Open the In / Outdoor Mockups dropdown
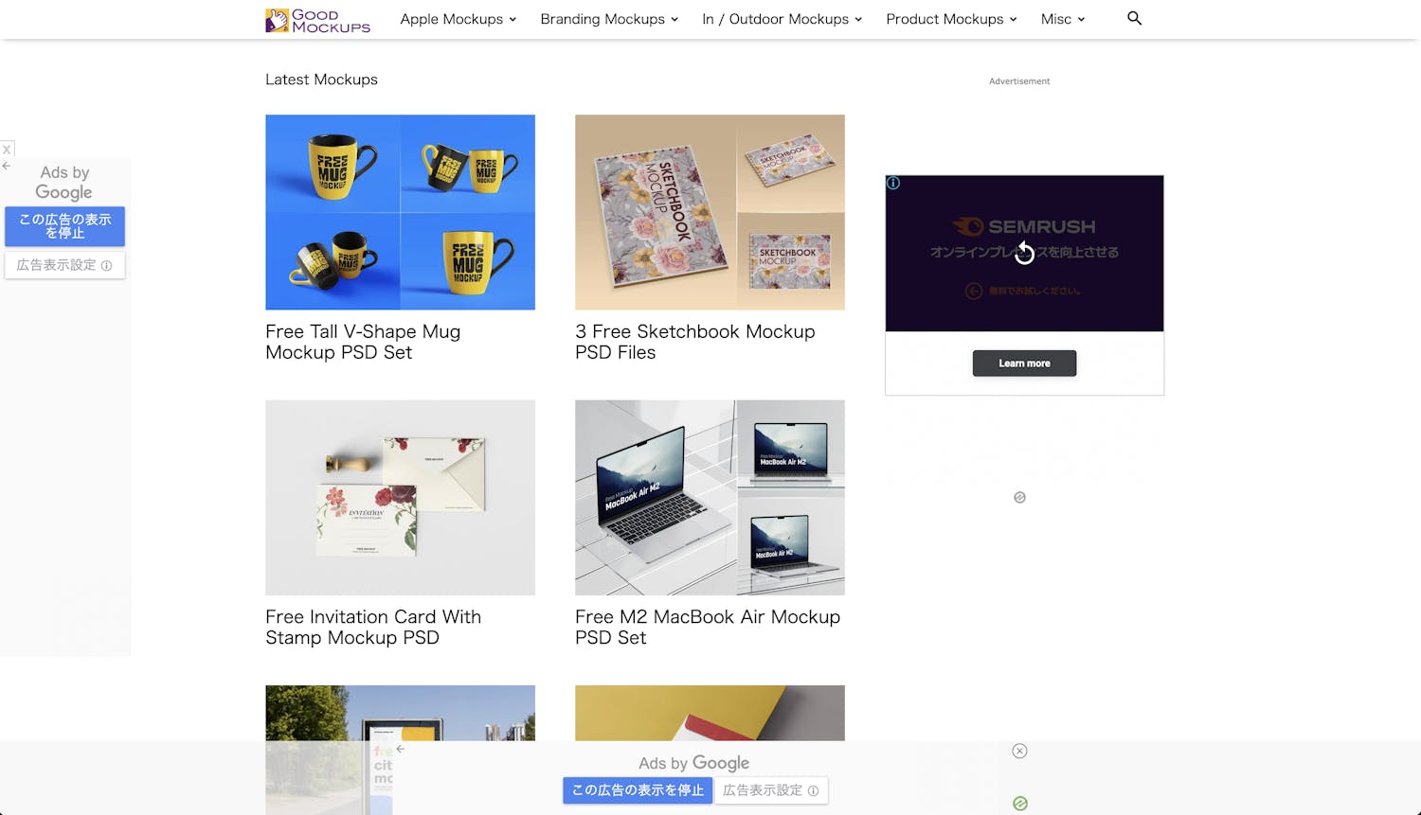 pyautogui.click(x=782, y=19)
